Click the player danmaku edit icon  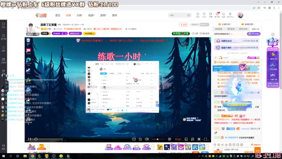tap(140, 139)
